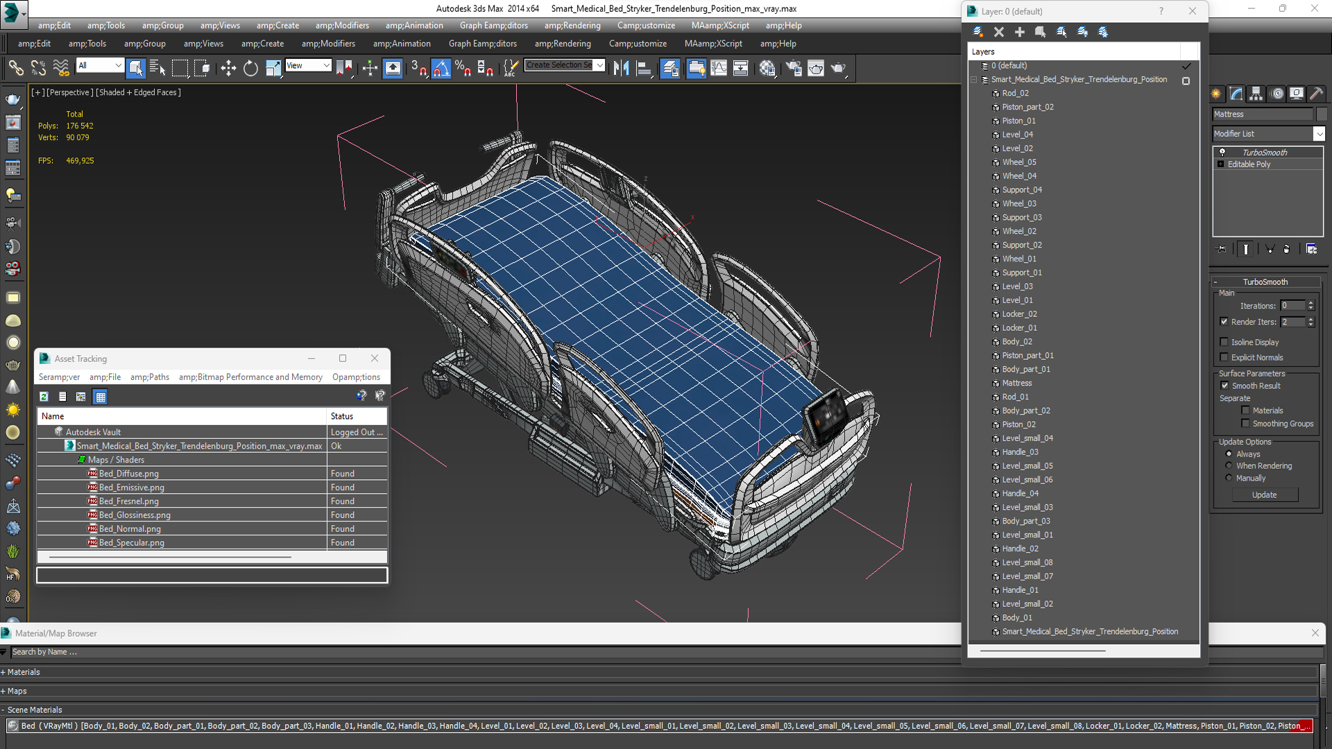Open the Customize menu
The width and height of the screenshot is (1332, 749).
pyautogui.click(x=646, y=26)
